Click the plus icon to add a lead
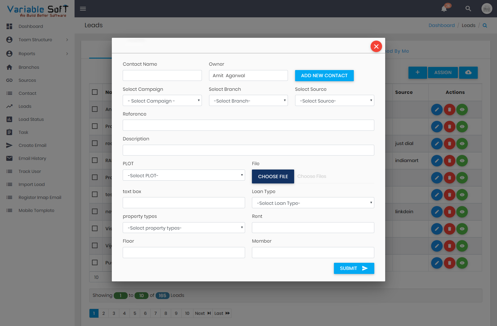 click(417, 73)
